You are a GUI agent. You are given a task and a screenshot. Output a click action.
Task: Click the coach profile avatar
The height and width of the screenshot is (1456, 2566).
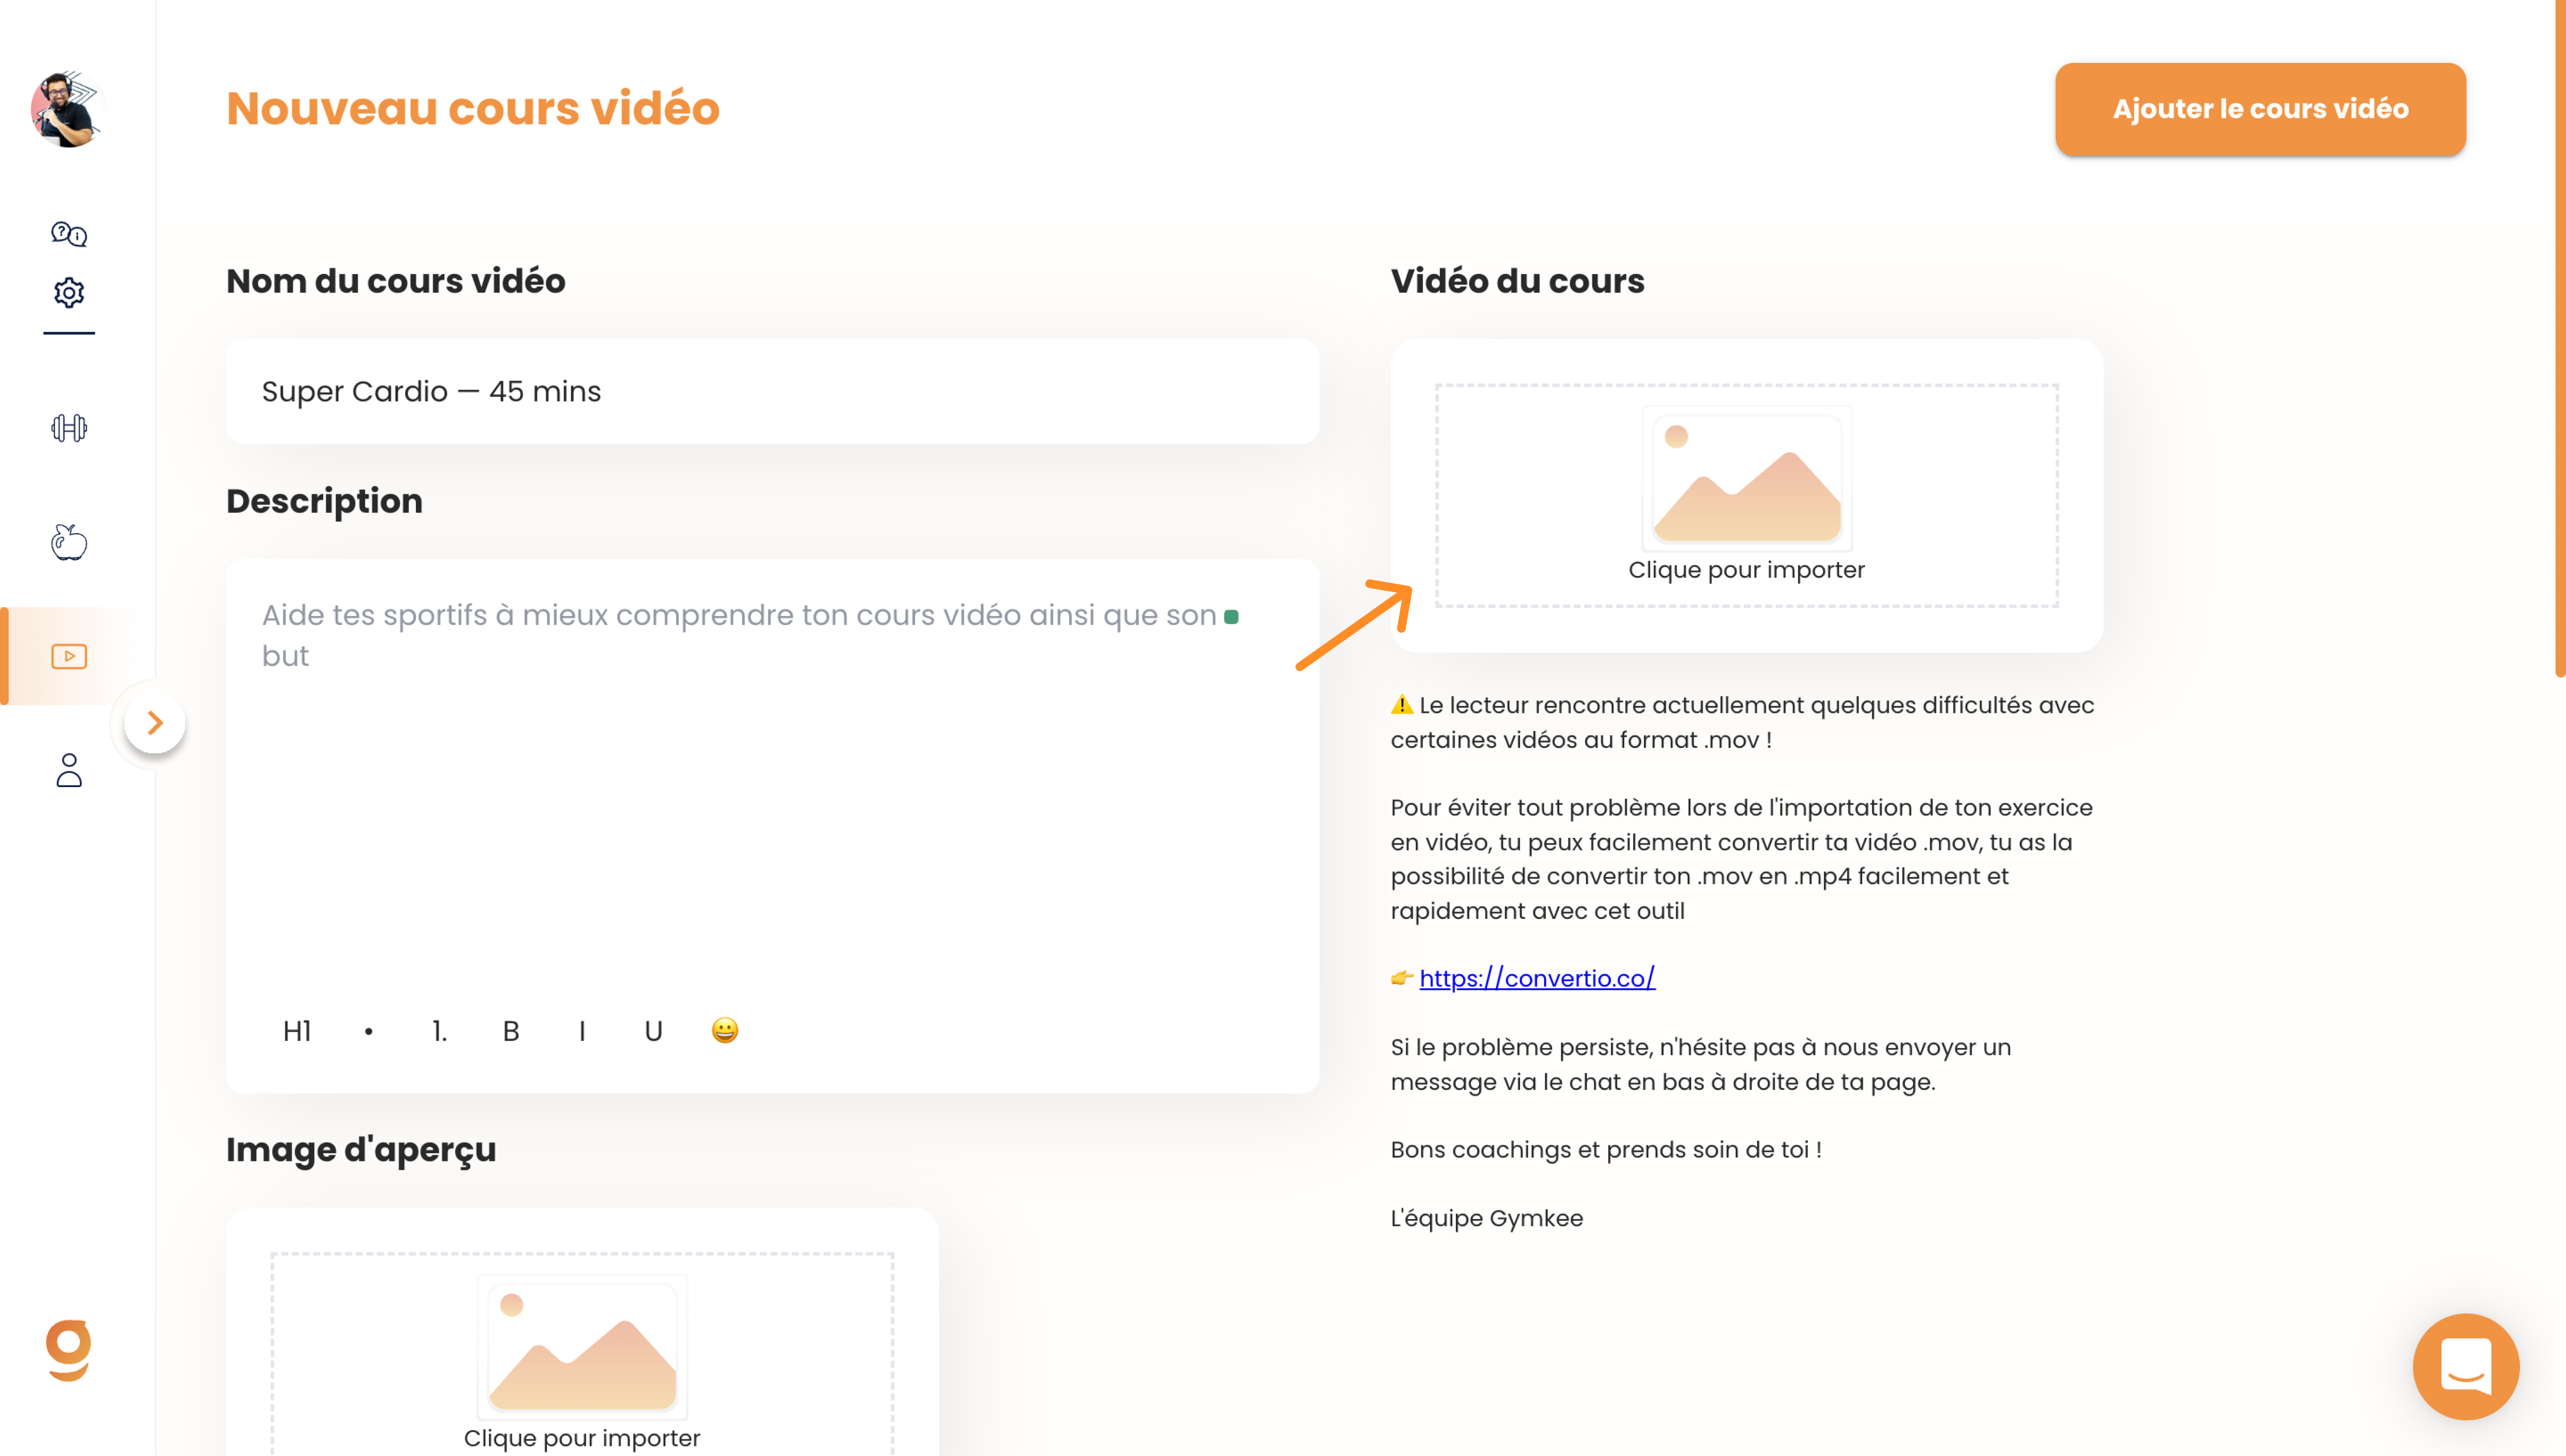(67, 110)
